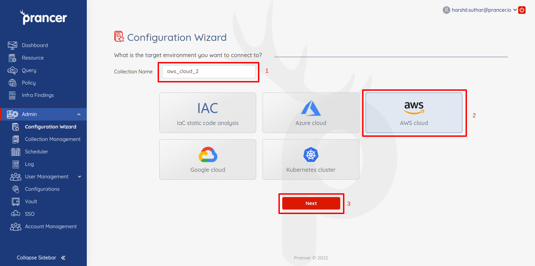This screenshot has height=266, width=535.
Task: Click the user avatar icon
Action: click(x=446, y=10)
